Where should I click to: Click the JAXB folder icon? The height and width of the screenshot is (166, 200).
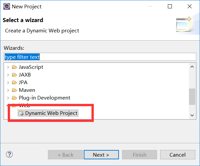point(14,75)
